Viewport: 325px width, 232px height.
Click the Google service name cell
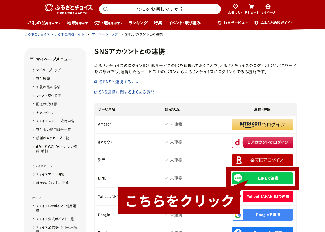point(104,215)
